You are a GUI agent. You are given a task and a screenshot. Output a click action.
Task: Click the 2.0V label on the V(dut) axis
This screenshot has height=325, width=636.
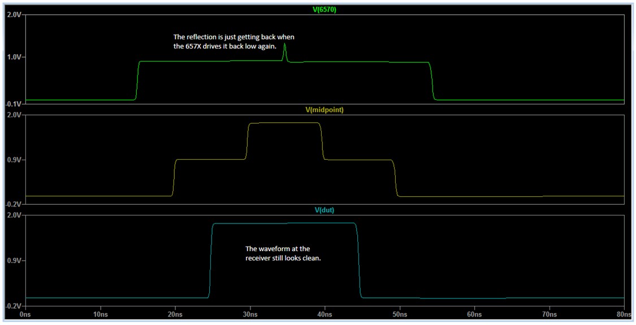[x=12, y=216]
